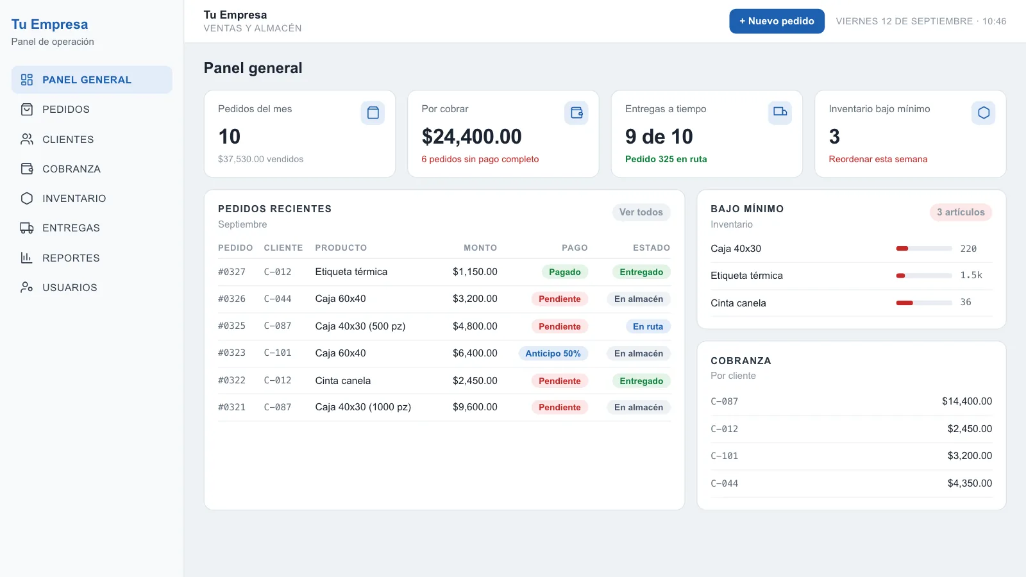Screen dimensions: 1026x577
Task: Click Ver todos in Pedidos recientes
Action: [x=641, y=212]
